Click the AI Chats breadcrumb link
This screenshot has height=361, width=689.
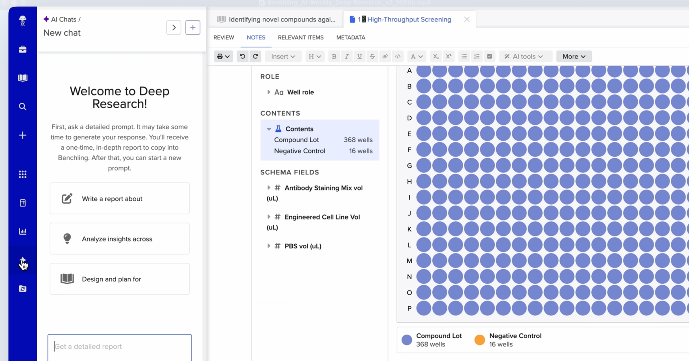63,19
